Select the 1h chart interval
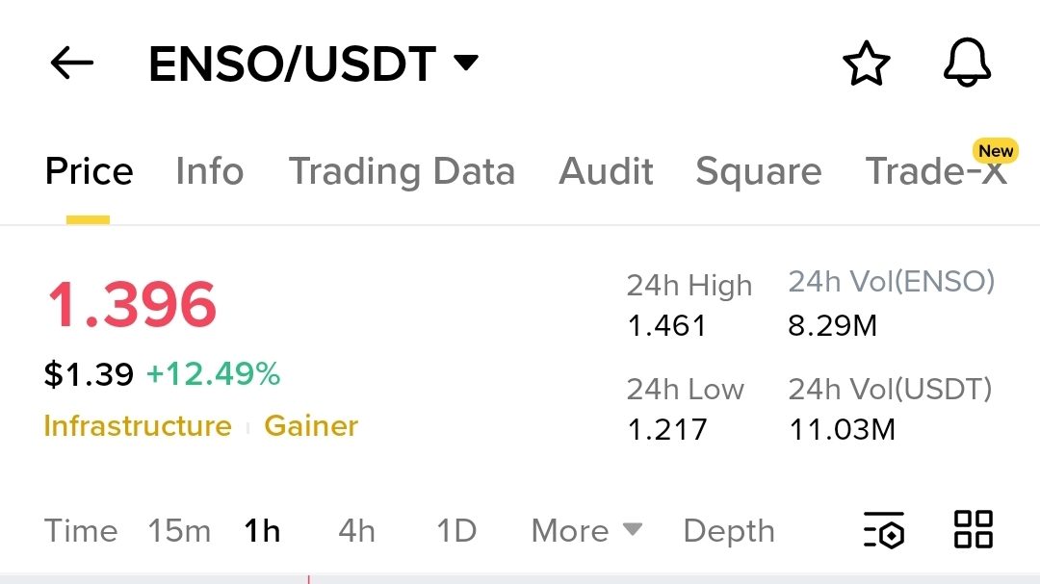 (x=262, y=530)
